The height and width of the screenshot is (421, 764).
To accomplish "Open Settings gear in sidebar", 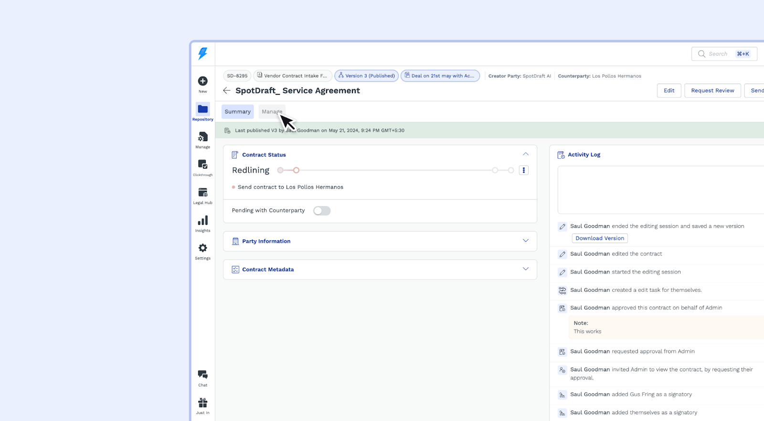I will [x=202, y=248].
